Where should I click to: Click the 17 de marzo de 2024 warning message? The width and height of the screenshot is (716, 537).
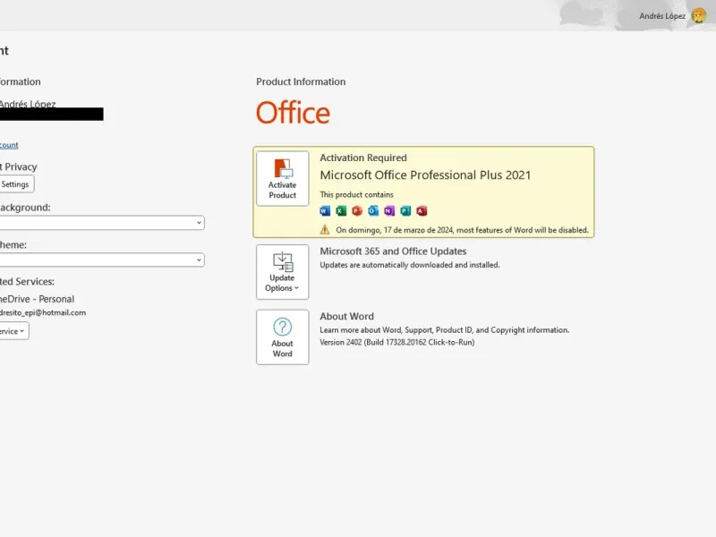click(462, 230)
